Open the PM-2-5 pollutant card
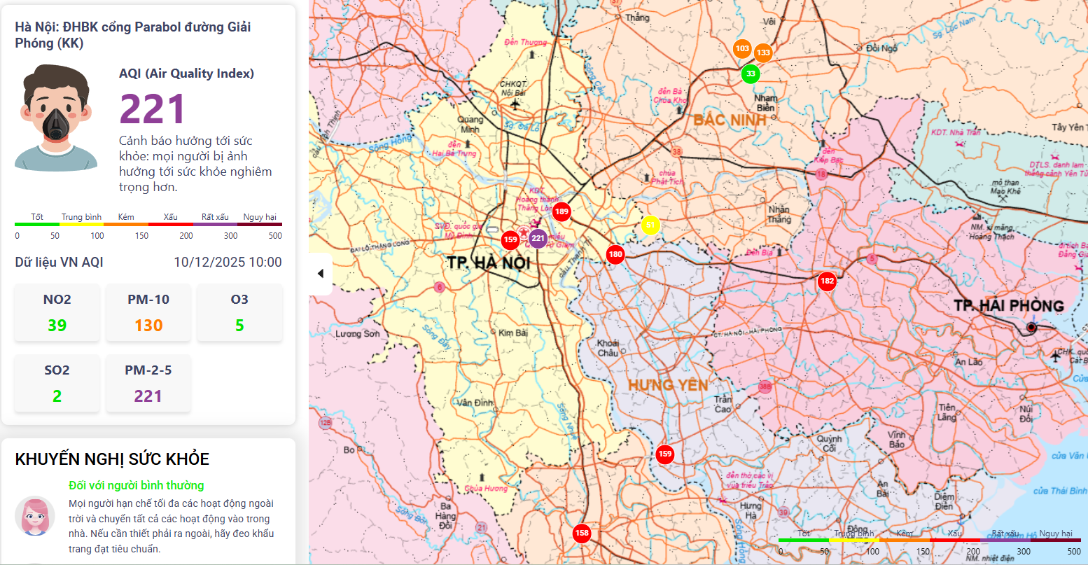Image resolution: width=1088 pixels, height=565 pixels. point(148,384)
